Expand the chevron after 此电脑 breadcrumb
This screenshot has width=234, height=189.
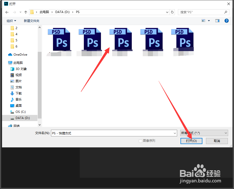coord(52,12)
